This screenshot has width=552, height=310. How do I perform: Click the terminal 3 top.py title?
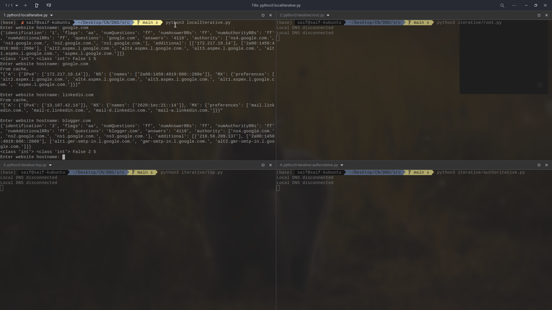(25, 165)
